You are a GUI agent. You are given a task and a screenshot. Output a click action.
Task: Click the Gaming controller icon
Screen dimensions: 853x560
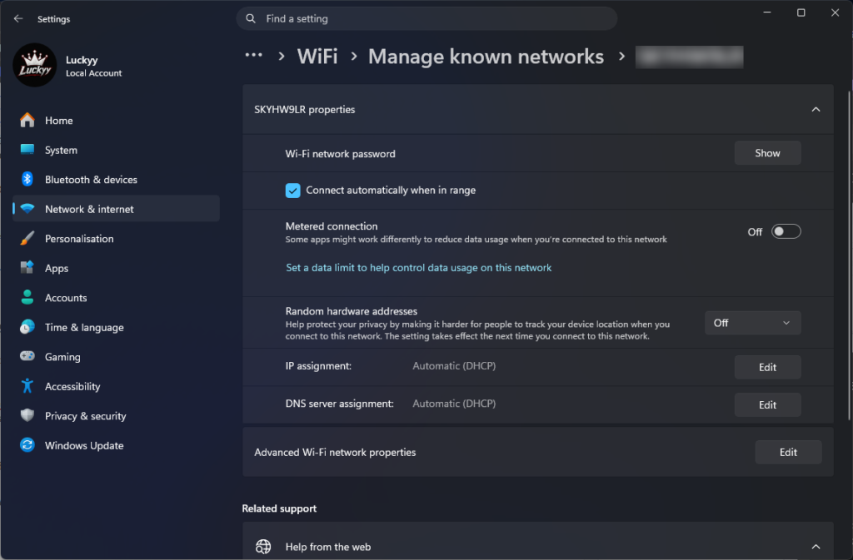27,356
